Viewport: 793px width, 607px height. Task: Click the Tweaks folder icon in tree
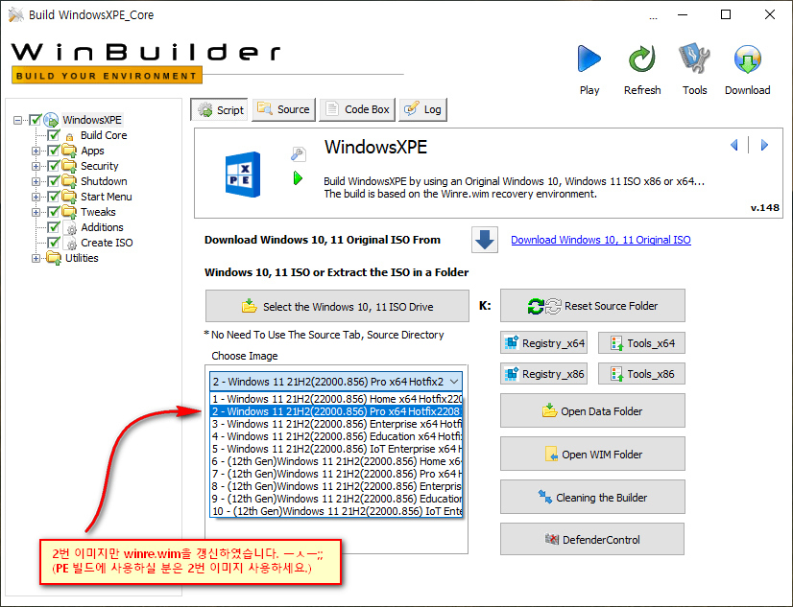[x=69, y=212]
